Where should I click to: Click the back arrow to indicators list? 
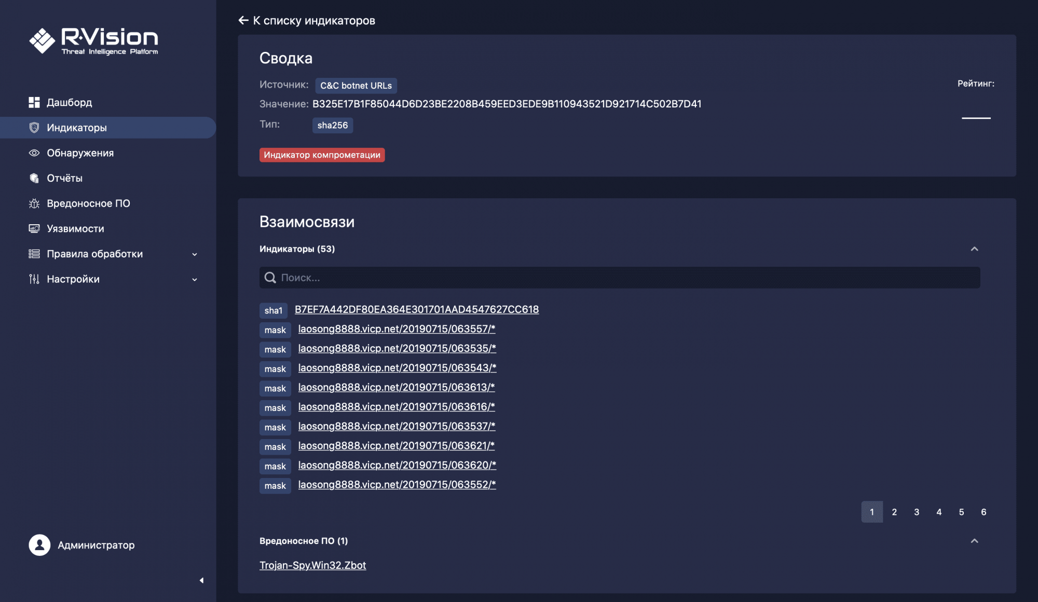coord(243,20)
